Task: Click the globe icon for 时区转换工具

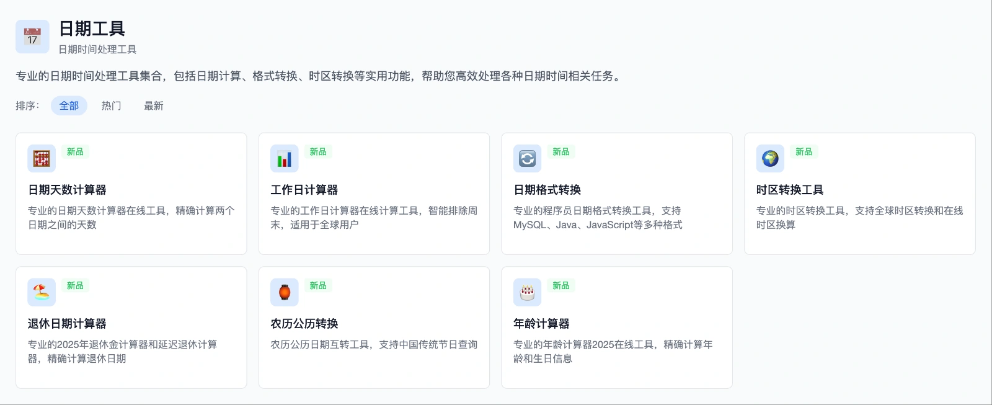Action: (771, 158)
